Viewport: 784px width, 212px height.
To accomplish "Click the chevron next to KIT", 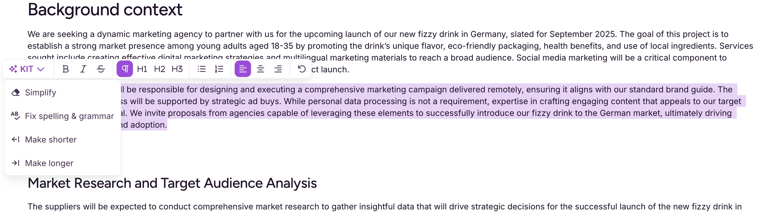I will (41, 70).
